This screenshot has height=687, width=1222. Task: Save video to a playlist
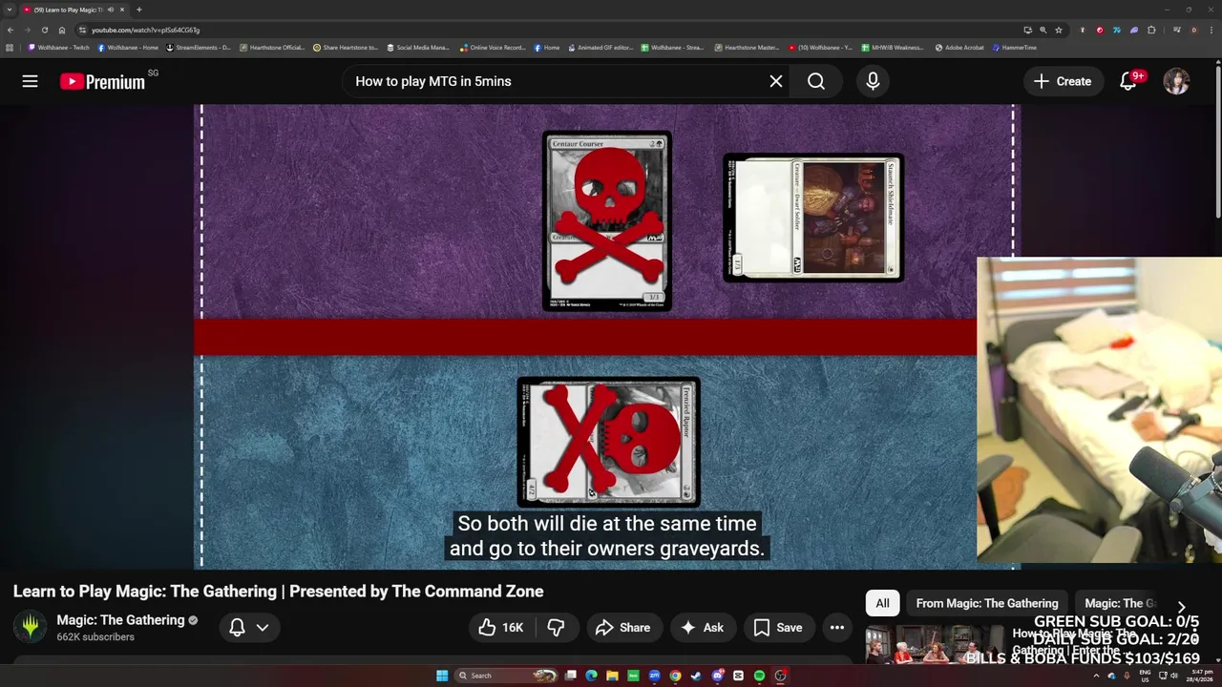coord(778,627)
